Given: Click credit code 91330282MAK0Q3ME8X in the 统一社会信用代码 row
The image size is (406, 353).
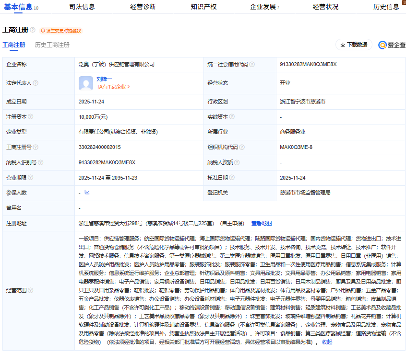Looking at the screenshot, I should (x=308, y=64).
